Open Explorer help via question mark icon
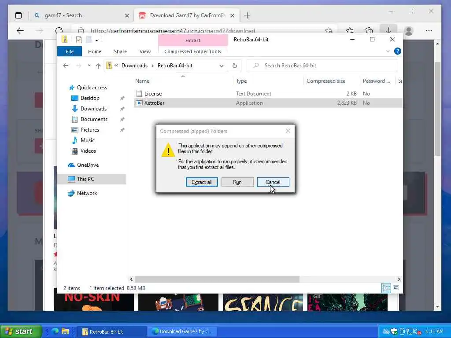Viewport: 451px width, 338px height. tap(398, 51)
